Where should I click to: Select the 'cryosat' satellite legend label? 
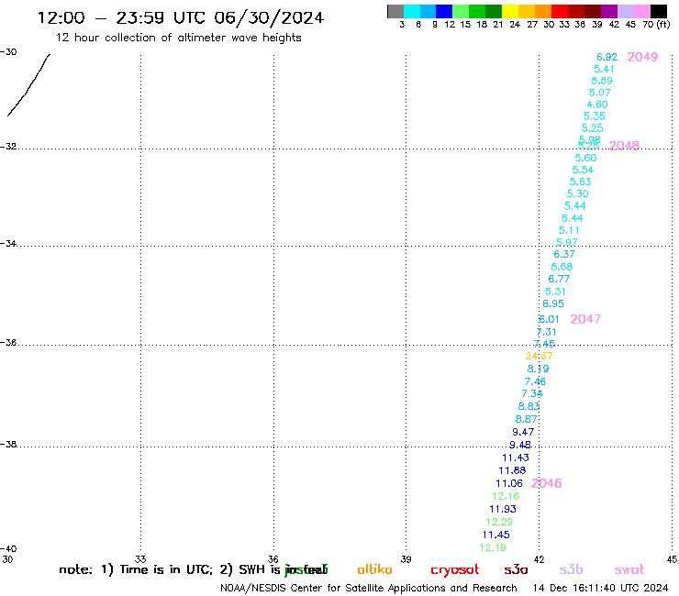click(455, 570)
